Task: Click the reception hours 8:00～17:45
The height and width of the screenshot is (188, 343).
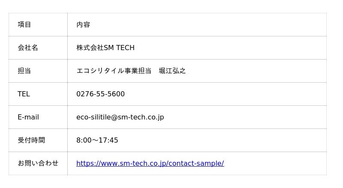Action: click(97, 140)
